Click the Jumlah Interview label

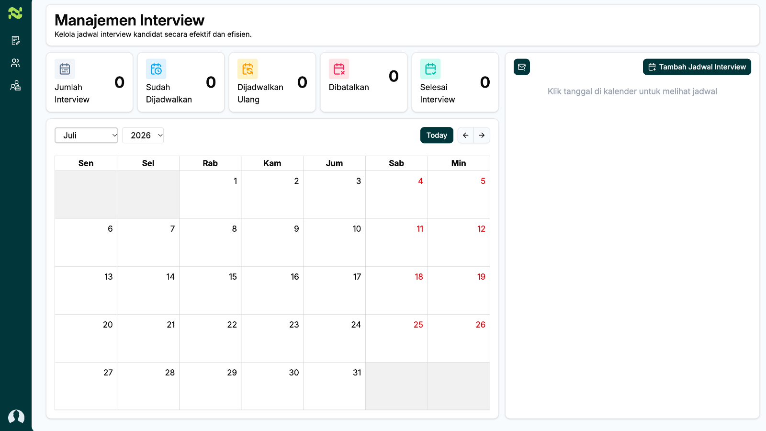(72, 93)
